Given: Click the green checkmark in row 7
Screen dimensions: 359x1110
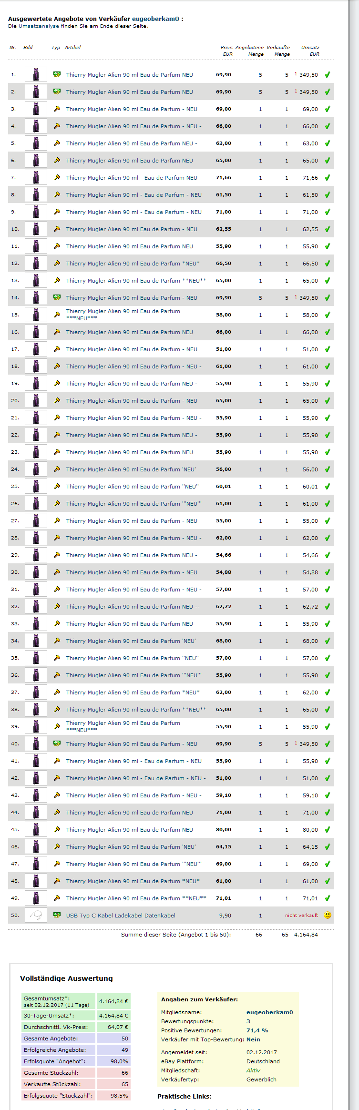Looking at the screenshot, I should coord(328,178).
